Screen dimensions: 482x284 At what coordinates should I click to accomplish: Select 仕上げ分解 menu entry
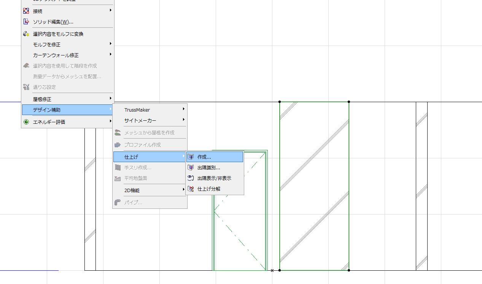tap(215, 189)
